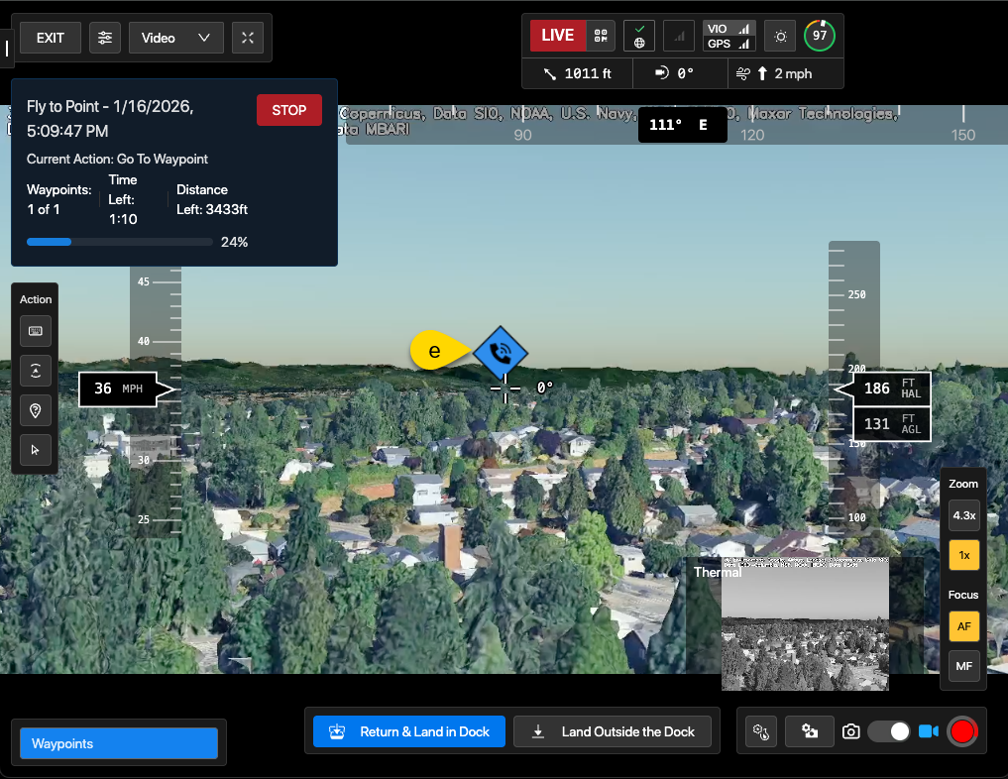Image resolution: width=1008 pixels, height=779 pixels.
Task: Select AF autofocus mode
Action: [963, 626]
